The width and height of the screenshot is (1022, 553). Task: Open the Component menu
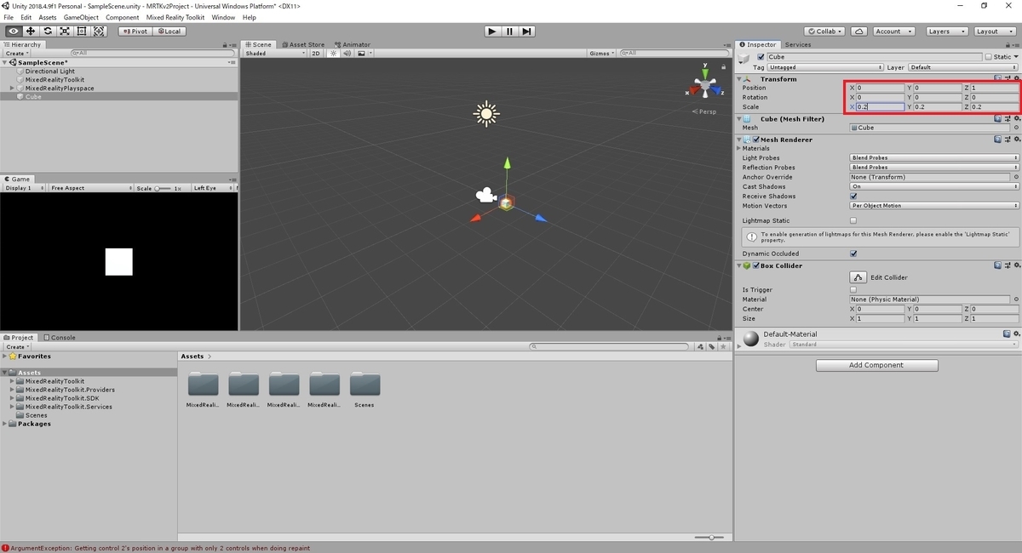pyautogui.click(x=123, y=17)
